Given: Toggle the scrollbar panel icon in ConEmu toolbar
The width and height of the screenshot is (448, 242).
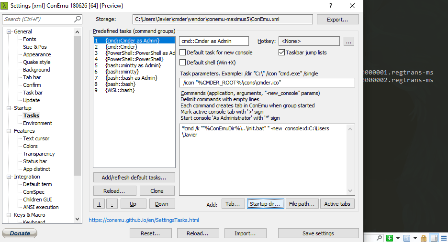Looking at the screenshot, I should [x=434, y=238].
